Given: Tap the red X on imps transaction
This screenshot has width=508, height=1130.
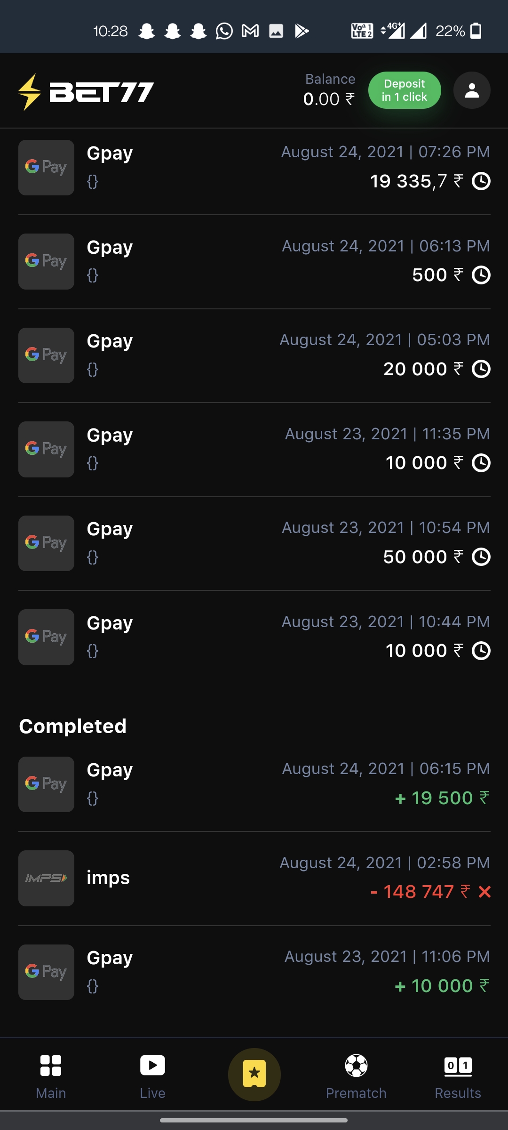Looking at the screenshot, I should click(x=484, y=892).
